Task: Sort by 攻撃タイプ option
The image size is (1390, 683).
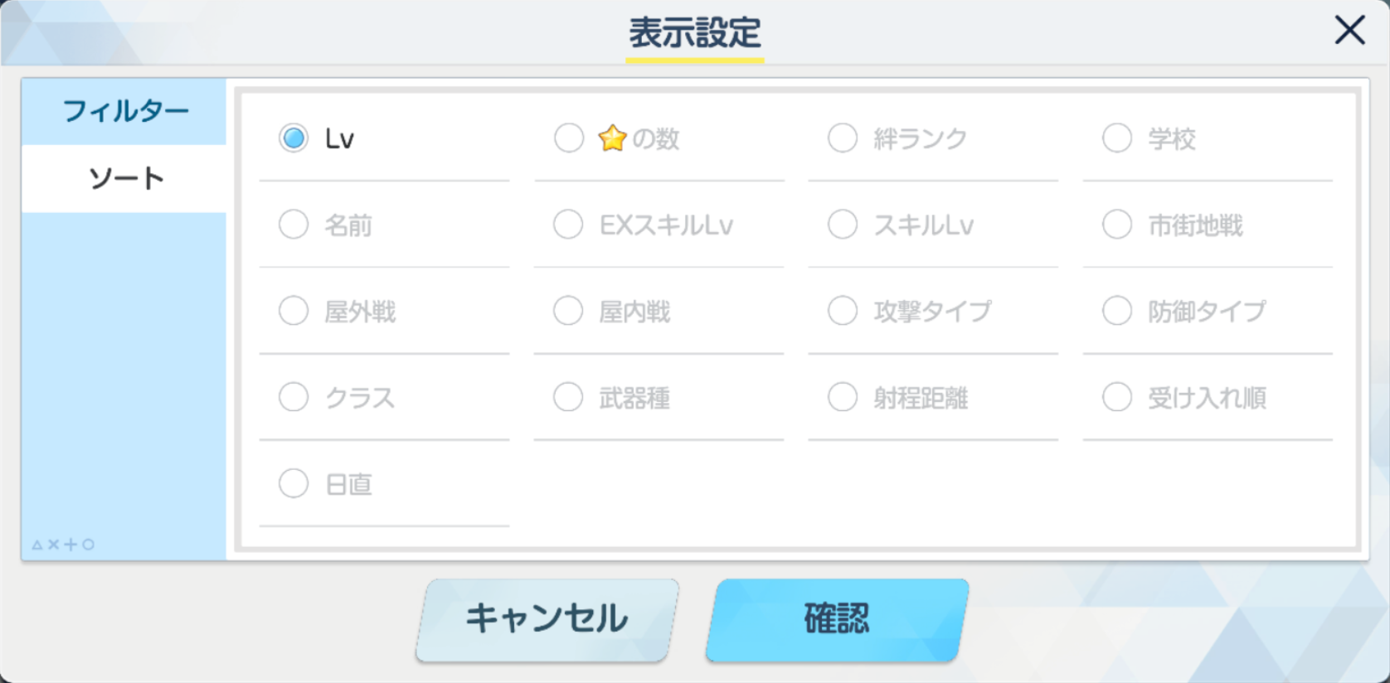Action: (x=843, y=311)
